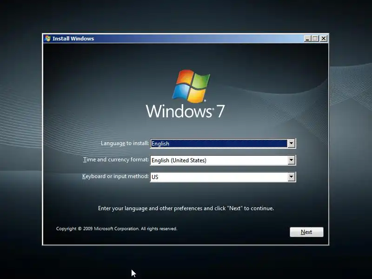Open the Language to install dropdown arrow
This screenshot has height=279, width=372.
[x=292, y=143]
